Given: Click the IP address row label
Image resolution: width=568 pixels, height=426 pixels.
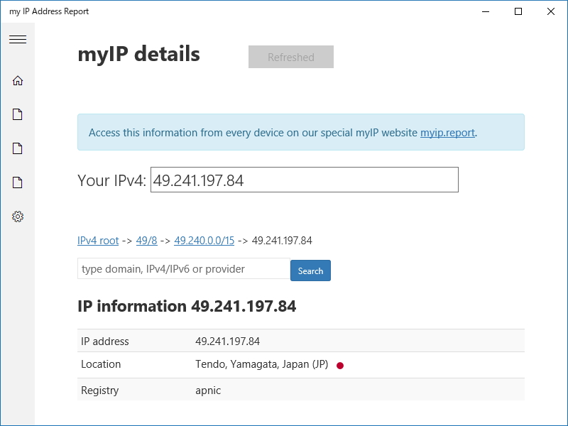Looking at the screenshot, I should 104,342.
